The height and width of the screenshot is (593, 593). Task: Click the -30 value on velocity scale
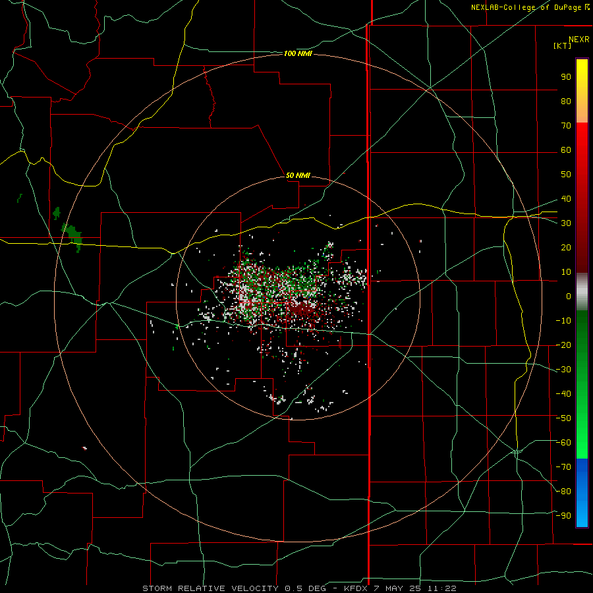click(x=563, y=370)
